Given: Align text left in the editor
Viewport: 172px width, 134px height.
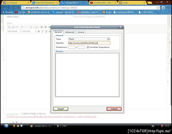Looking at the screenshot, I should (42, 27).
